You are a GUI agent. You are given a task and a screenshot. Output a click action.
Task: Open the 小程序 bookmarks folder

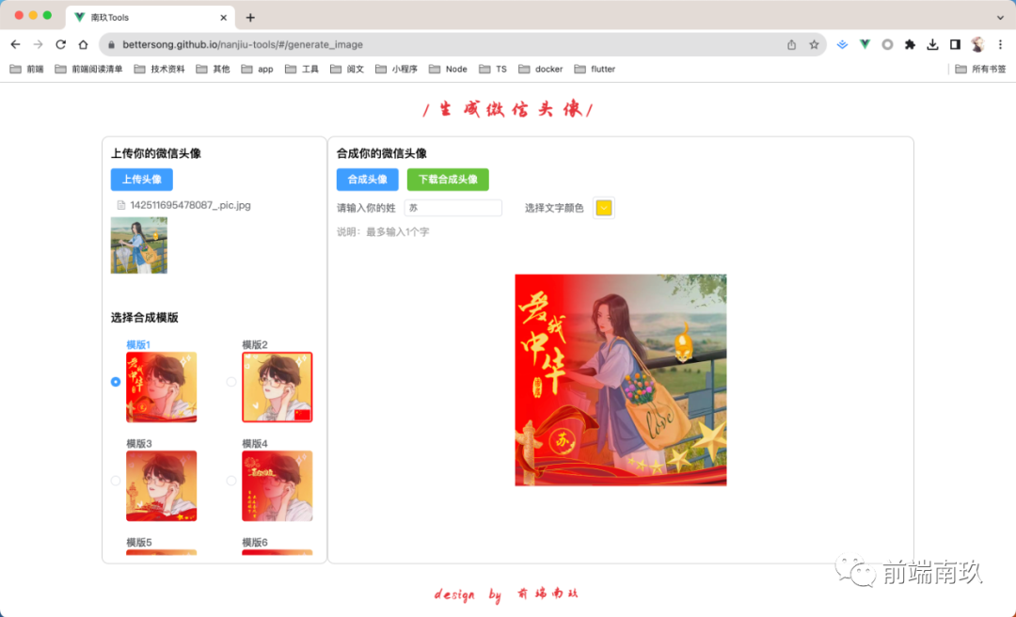pos(397,69)
